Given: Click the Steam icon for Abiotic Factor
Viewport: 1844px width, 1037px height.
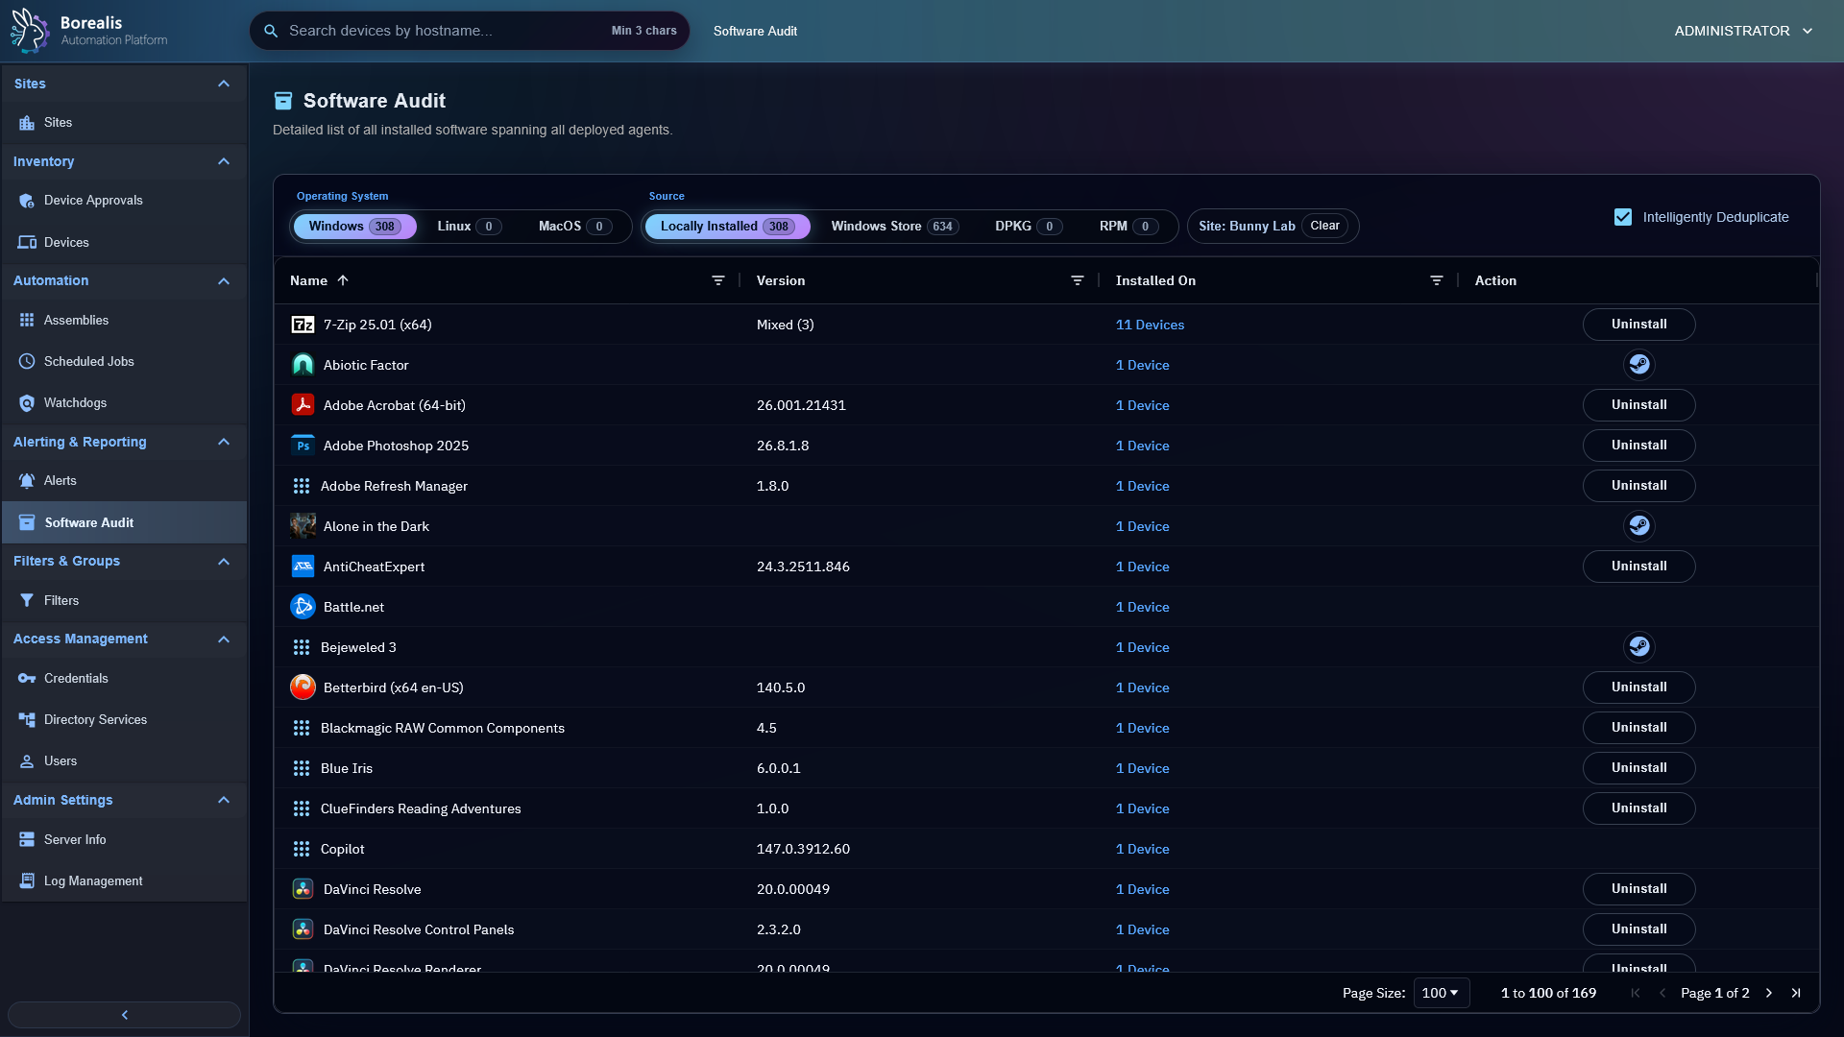Looking at the screenshot, I should [1639, 365].
